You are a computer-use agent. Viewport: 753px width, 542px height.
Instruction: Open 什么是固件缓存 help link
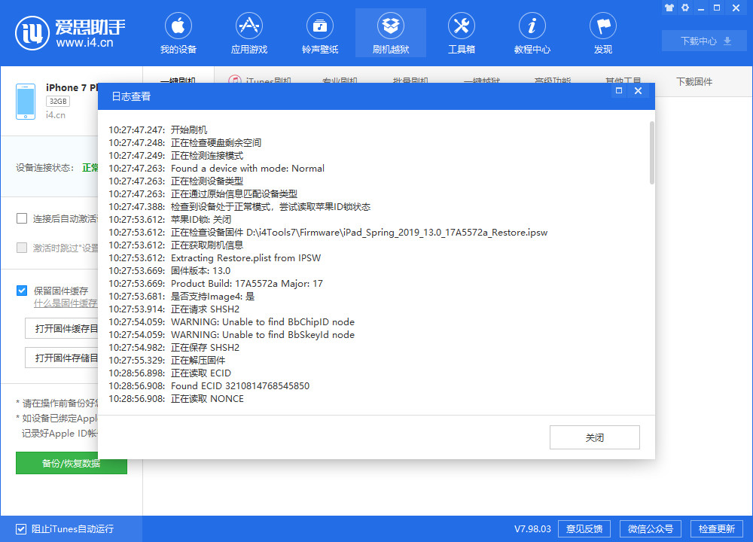(66, 303)
